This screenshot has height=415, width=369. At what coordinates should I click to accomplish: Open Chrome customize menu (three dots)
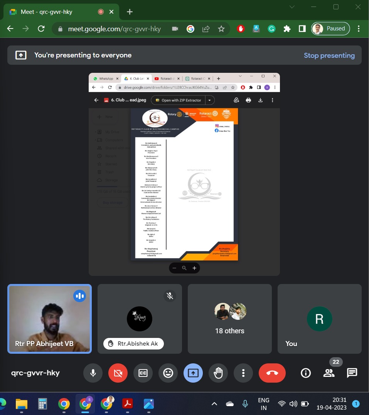coord(359,29)
